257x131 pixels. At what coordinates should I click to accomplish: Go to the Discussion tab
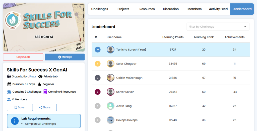click(171, 9)
